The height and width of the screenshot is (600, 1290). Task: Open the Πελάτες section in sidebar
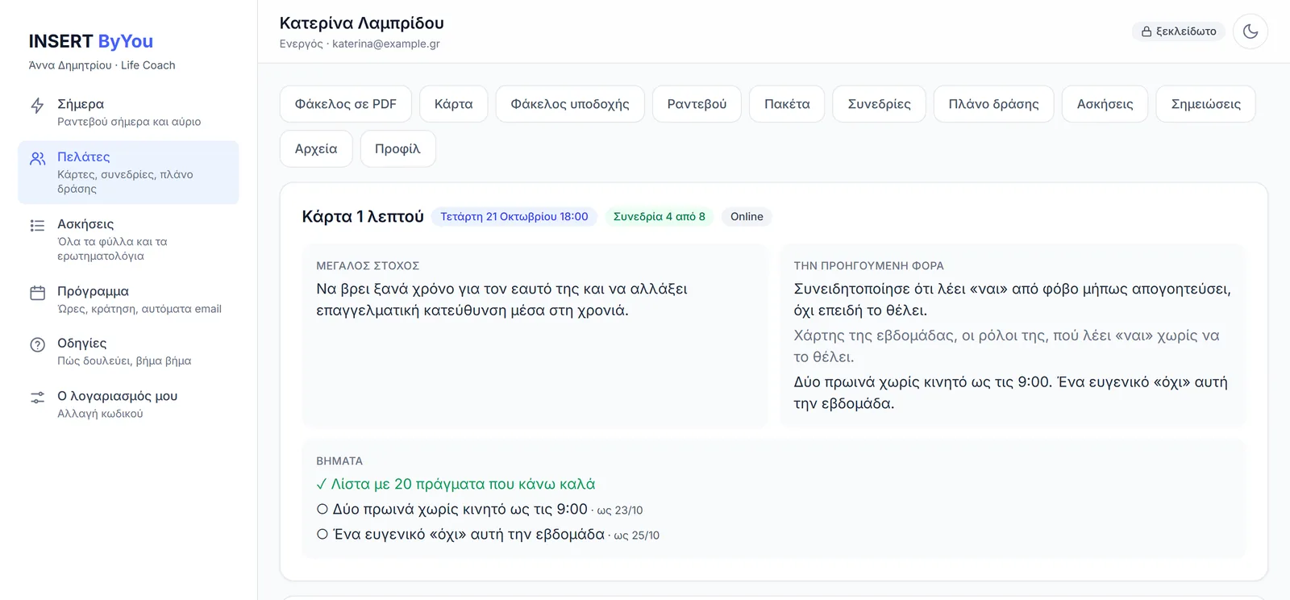128,173
